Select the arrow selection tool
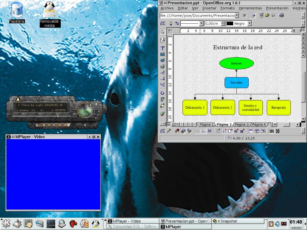307x230 pixels. pyautogui.click(x=163, y=32)
